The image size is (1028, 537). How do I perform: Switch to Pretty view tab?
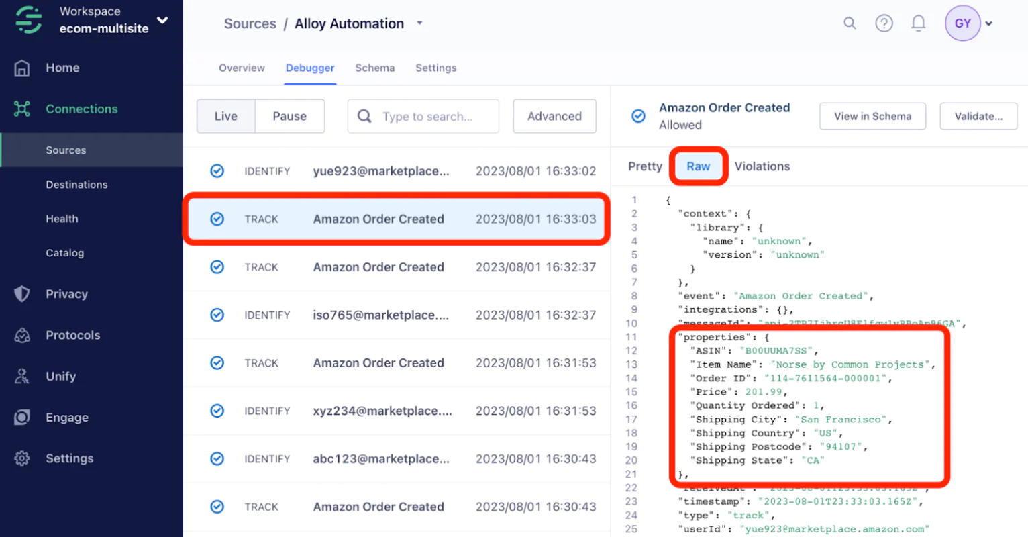645,166
